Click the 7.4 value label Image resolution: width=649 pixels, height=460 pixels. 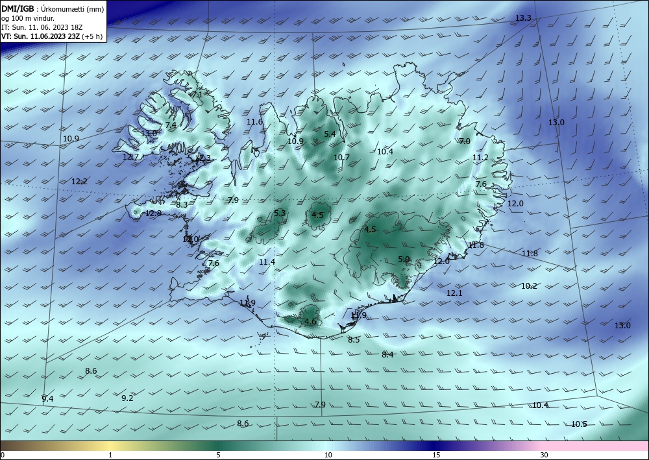pos(171,125)
